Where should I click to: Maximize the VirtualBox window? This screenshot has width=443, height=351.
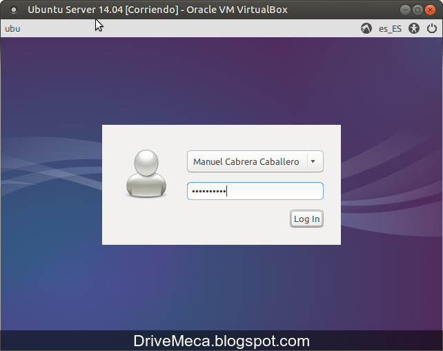click(x=417, y=10)
